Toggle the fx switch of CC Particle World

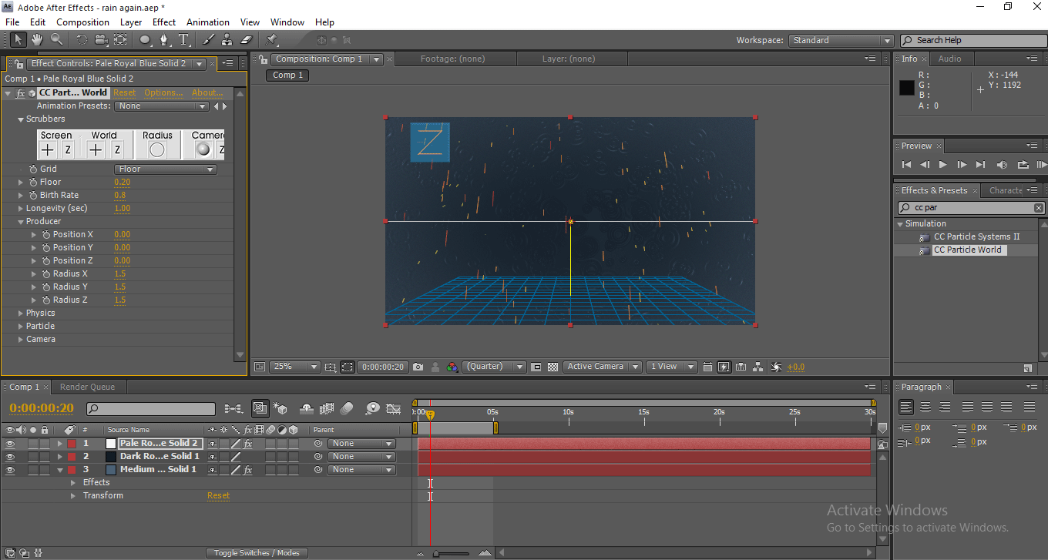21,92
